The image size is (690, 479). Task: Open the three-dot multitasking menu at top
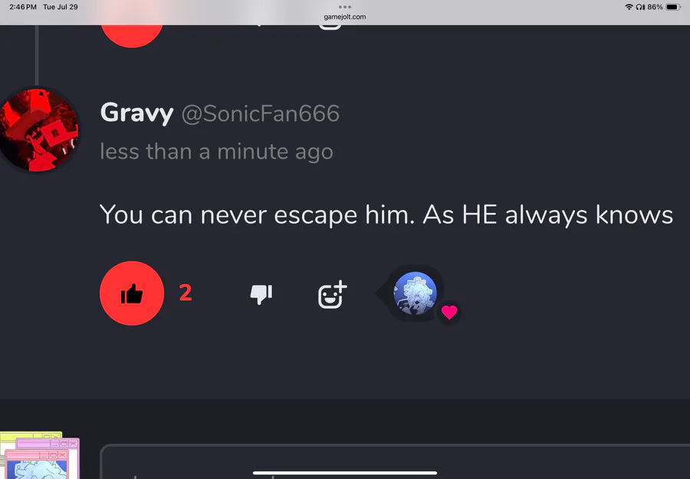pyautogui.click(x=344, y=7)
